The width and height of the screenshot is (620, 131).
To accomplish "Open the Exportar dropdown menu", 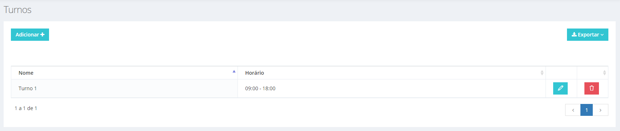I will click(x=587, y=35).
